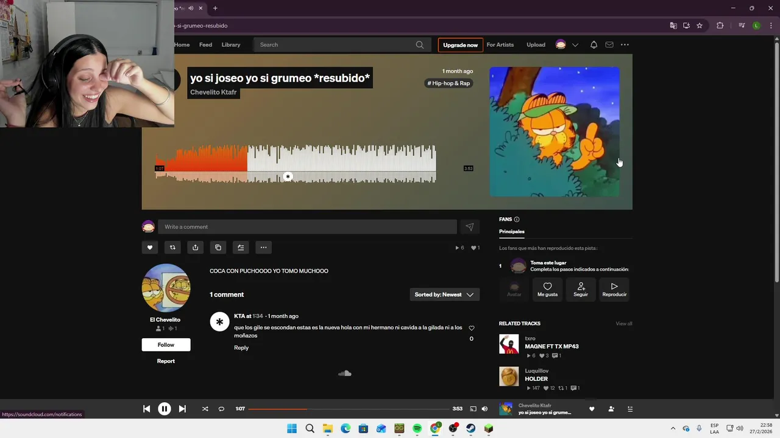This screenshot has width=780, height=438.
Task: Open Spotify from the taskbar
Action: pyautogui.click(x=417, y=428)
